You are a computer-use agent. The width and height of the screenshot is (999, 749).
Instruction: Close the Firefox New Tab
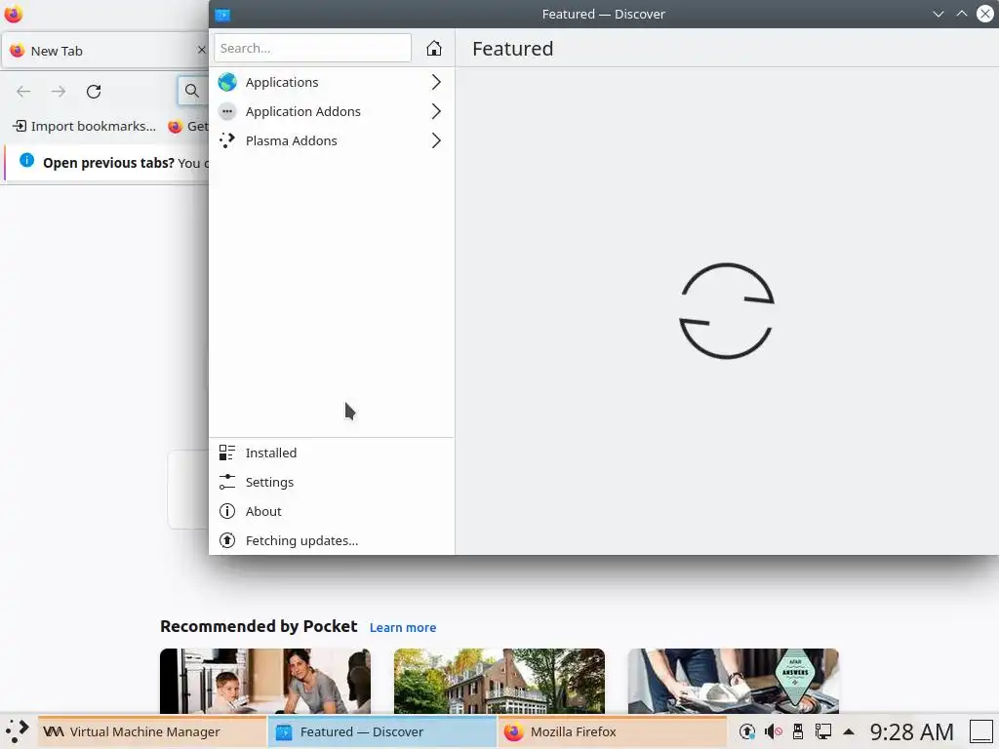click(x=201, y=50)
